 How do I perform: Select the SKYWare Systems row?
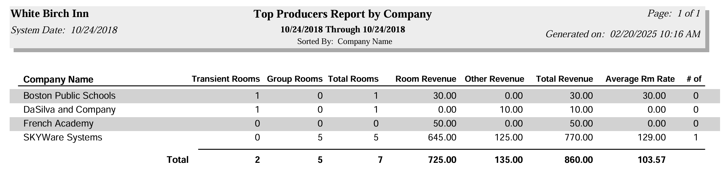[x=365, y=138]
